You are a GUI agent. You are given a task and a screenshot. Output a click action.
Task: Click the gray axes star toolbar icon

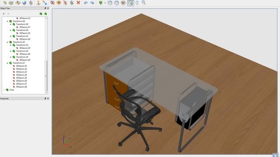[x=31, y=3]
